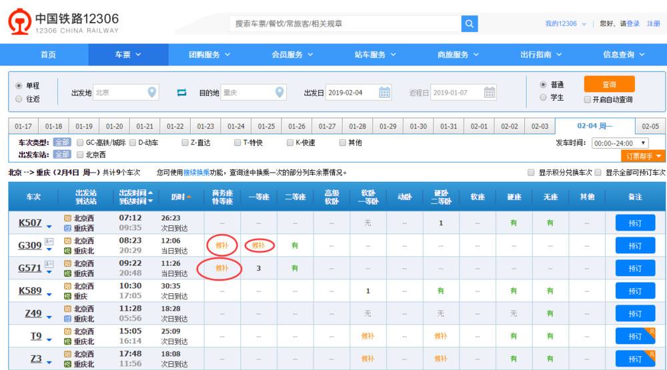Viewport: 667px width, 370px height.
Task: Swap departure and destination stations
Action: coord(181,92)
